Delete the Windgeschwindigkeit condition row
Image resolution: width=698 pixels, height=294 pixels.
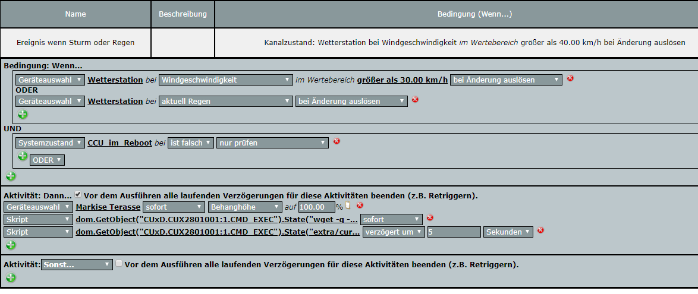tap(570, 78)
